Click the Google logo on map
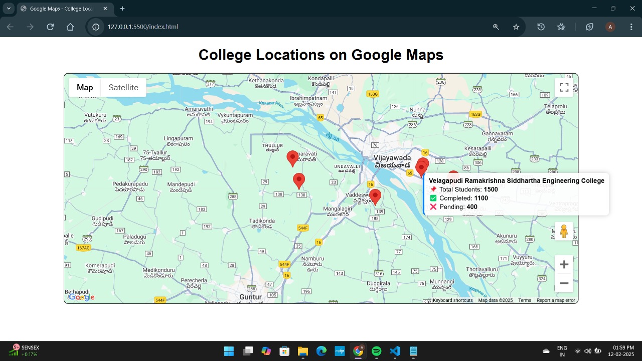This screenshot has width=642, height=361. [81, 297]
